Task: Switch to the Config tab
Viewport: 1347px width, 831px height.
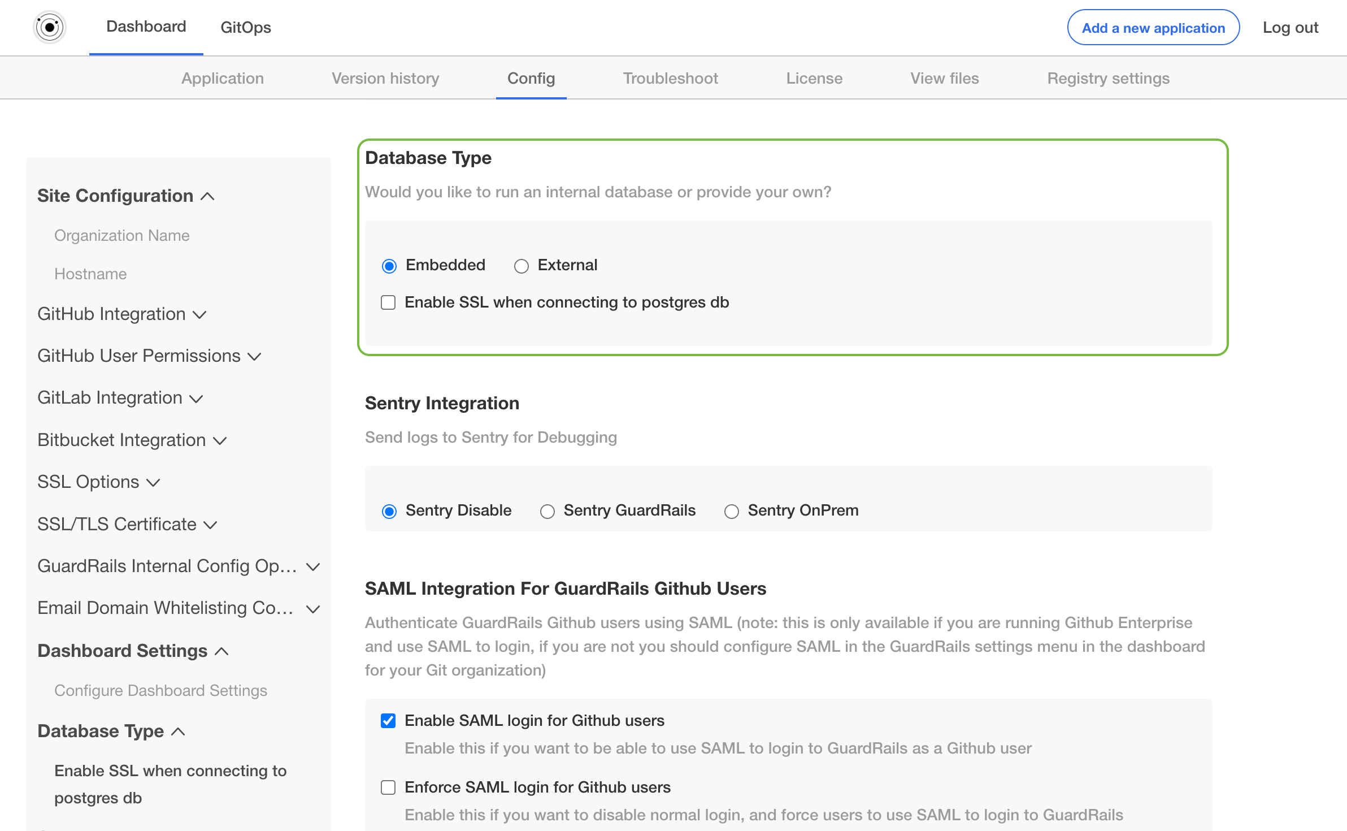Action: pos(531,78)
